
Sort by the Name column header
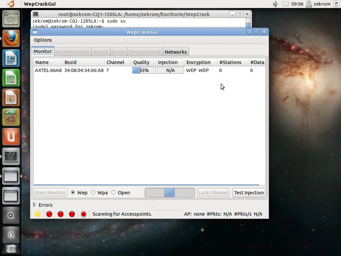click(48, 62)
